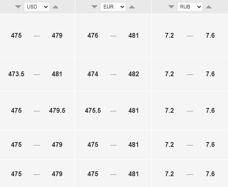Click last row EUR 481 sell rate
The width and height of the screenshot is (228, 187).
click(134, 174)
